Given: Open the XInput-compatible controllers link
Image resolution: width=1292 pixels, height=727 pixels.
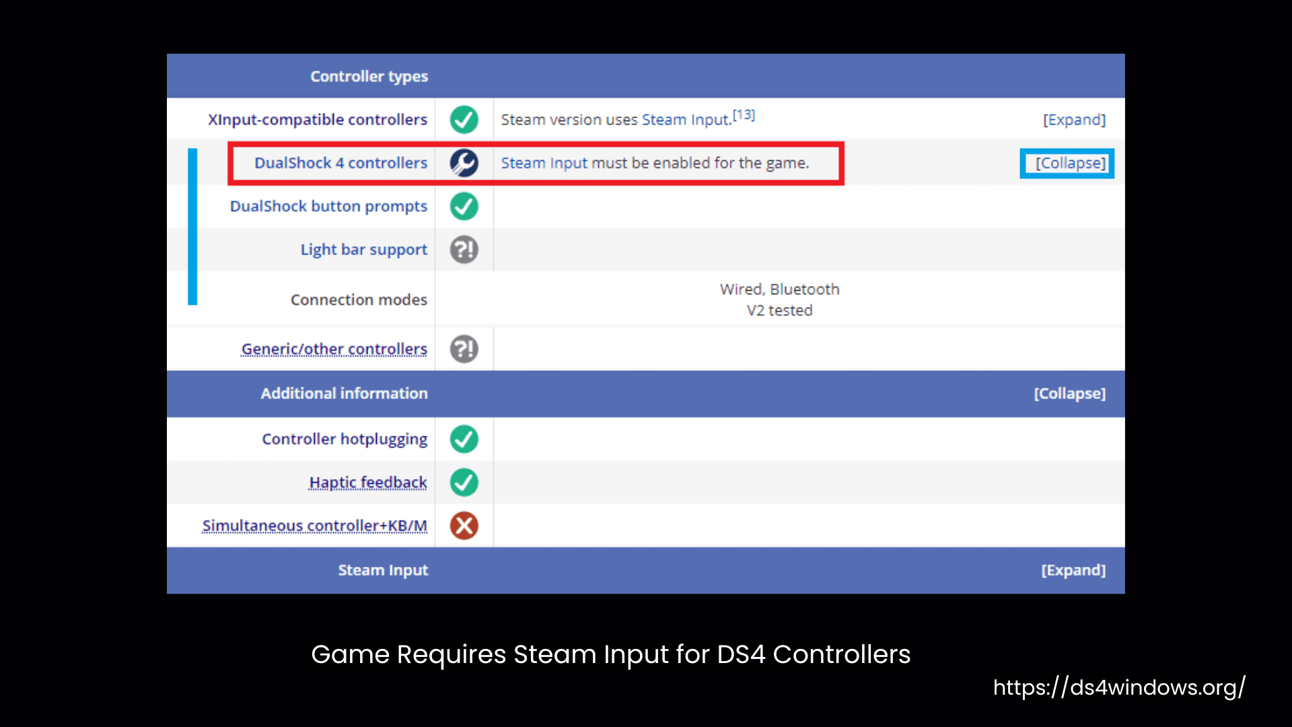Looking at the screenshot, I should (x=318, y=120).
